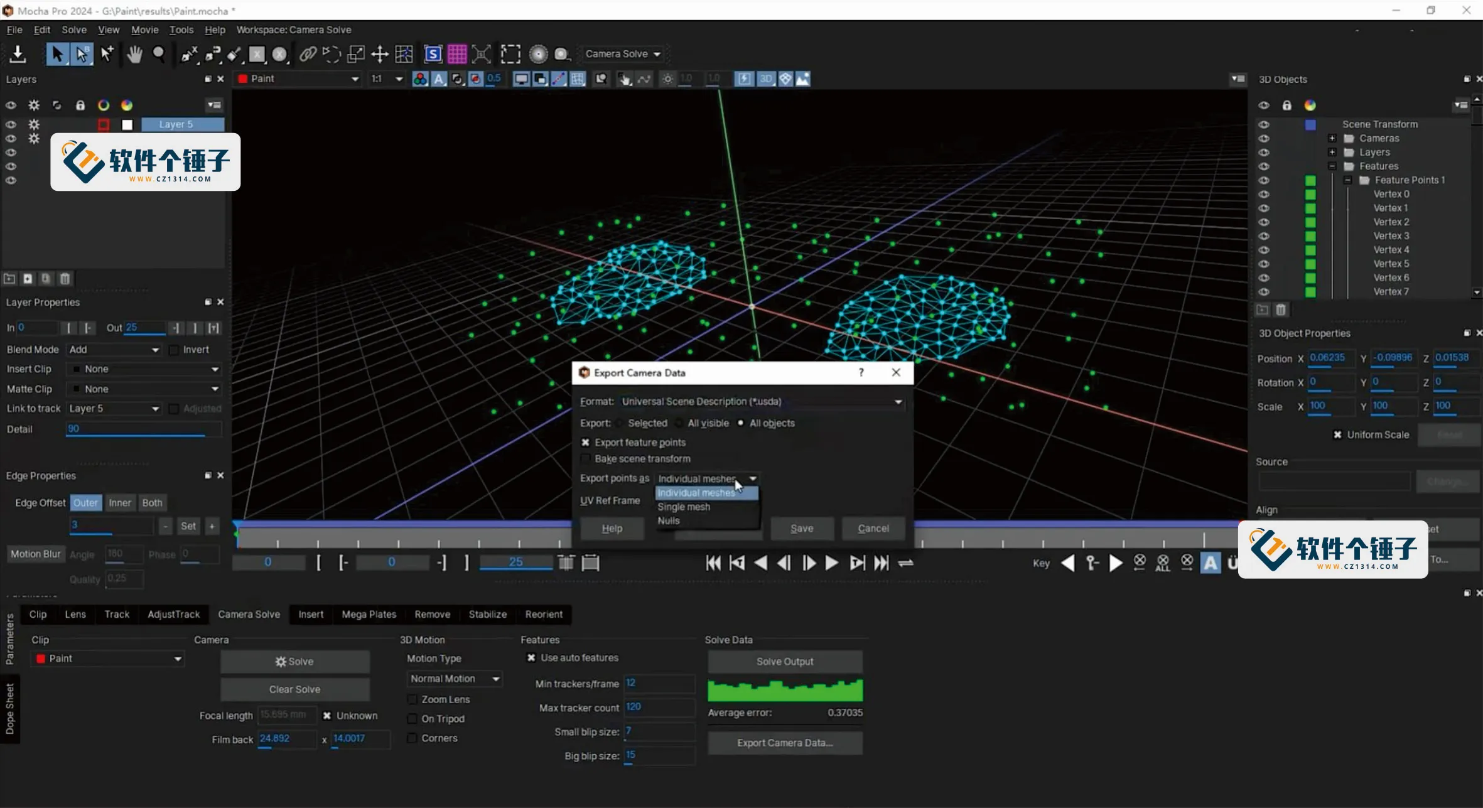Click the link tracking data icon

[308, 55]
